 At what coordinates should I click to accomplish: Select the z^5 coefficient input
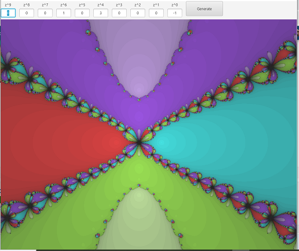(x=82, y=13)
